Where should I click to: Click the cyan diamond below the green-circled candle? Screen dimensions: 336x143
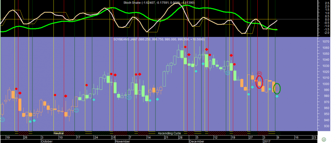[x=277, y=96]
